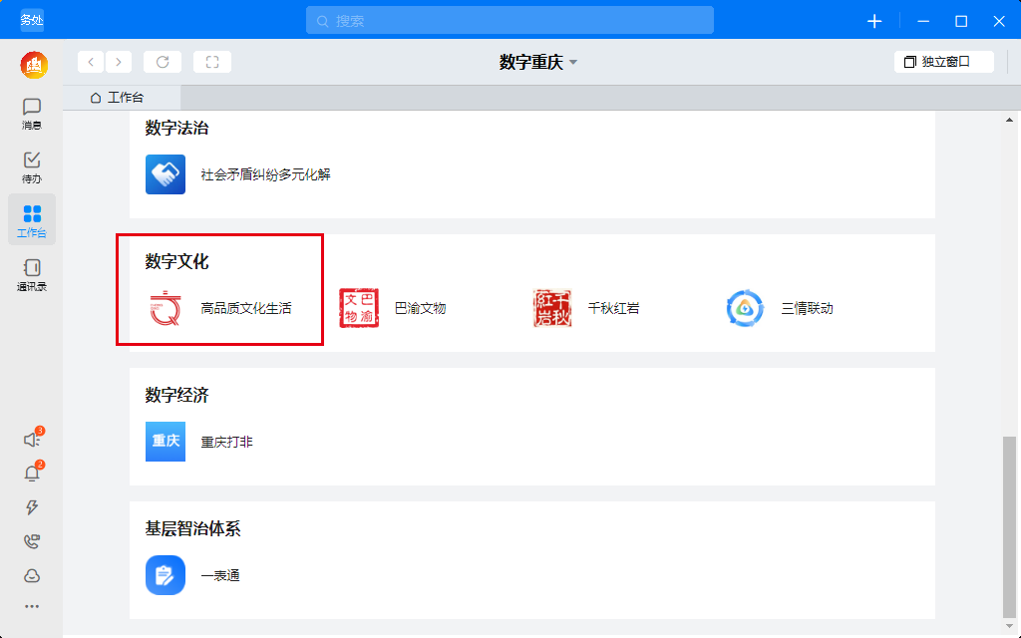Click the user avatar in sidebar
The height and width of the screenshot is (638, 1021).
[34, 65]
